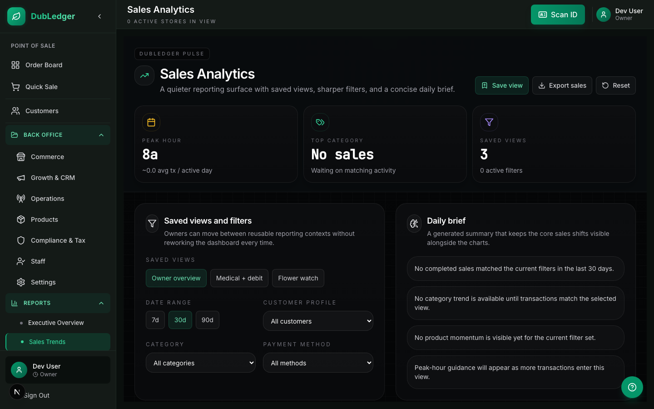Open the All customers dropdown
Screen dimensions: 654x409
(x=318, y=321)
